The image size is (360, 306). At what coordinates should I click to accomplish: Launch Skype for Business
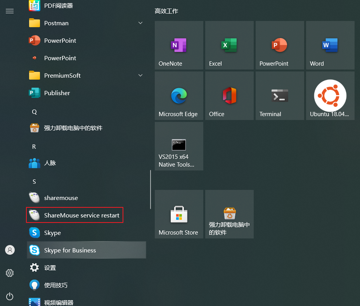tap(87, 250)
